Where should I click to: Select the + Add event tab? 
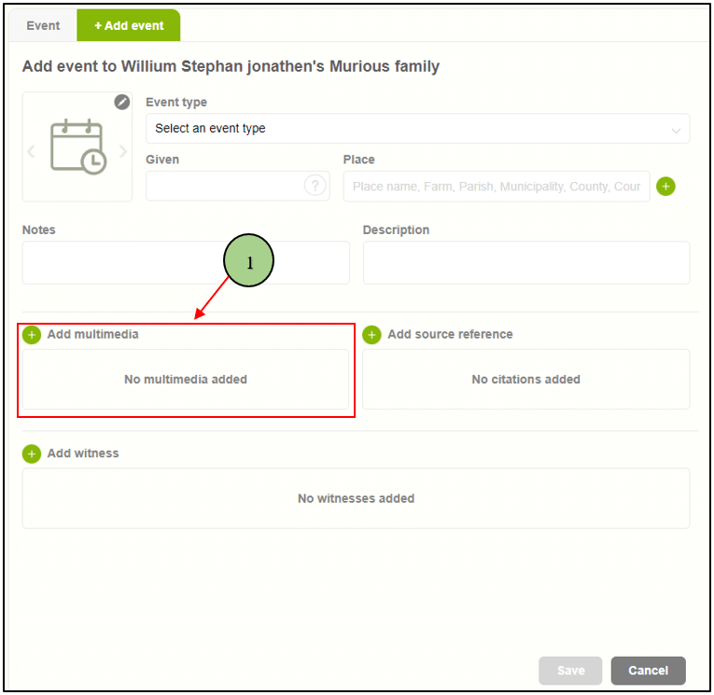[x=129, y=26]
